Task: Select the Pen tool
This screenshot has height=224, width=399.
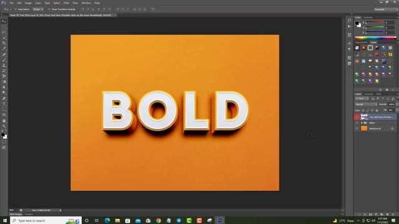Action: (x=4, y=98)
